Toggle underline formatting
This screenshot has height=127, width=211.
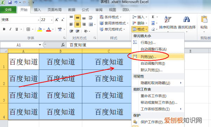pos(17,29)
